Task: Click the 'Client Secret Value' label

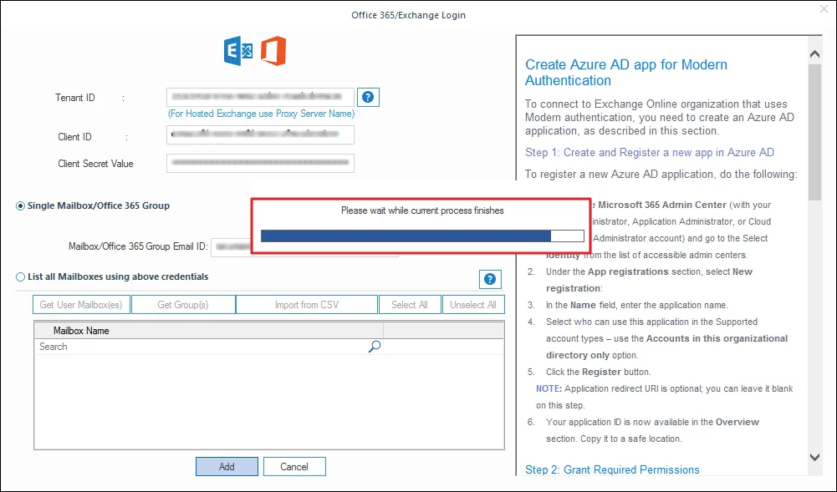Action: (95, 164)
